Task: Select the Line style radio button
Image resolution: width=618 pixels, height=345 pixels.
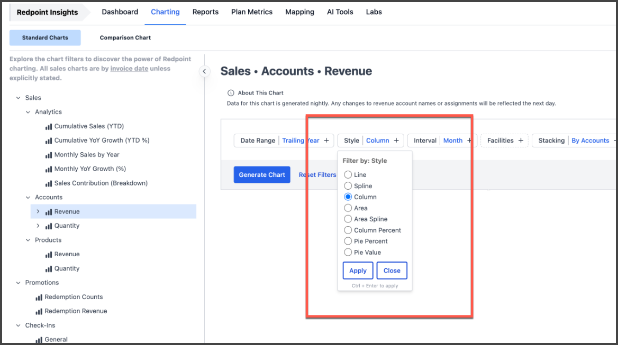Action: click(348, 175)
